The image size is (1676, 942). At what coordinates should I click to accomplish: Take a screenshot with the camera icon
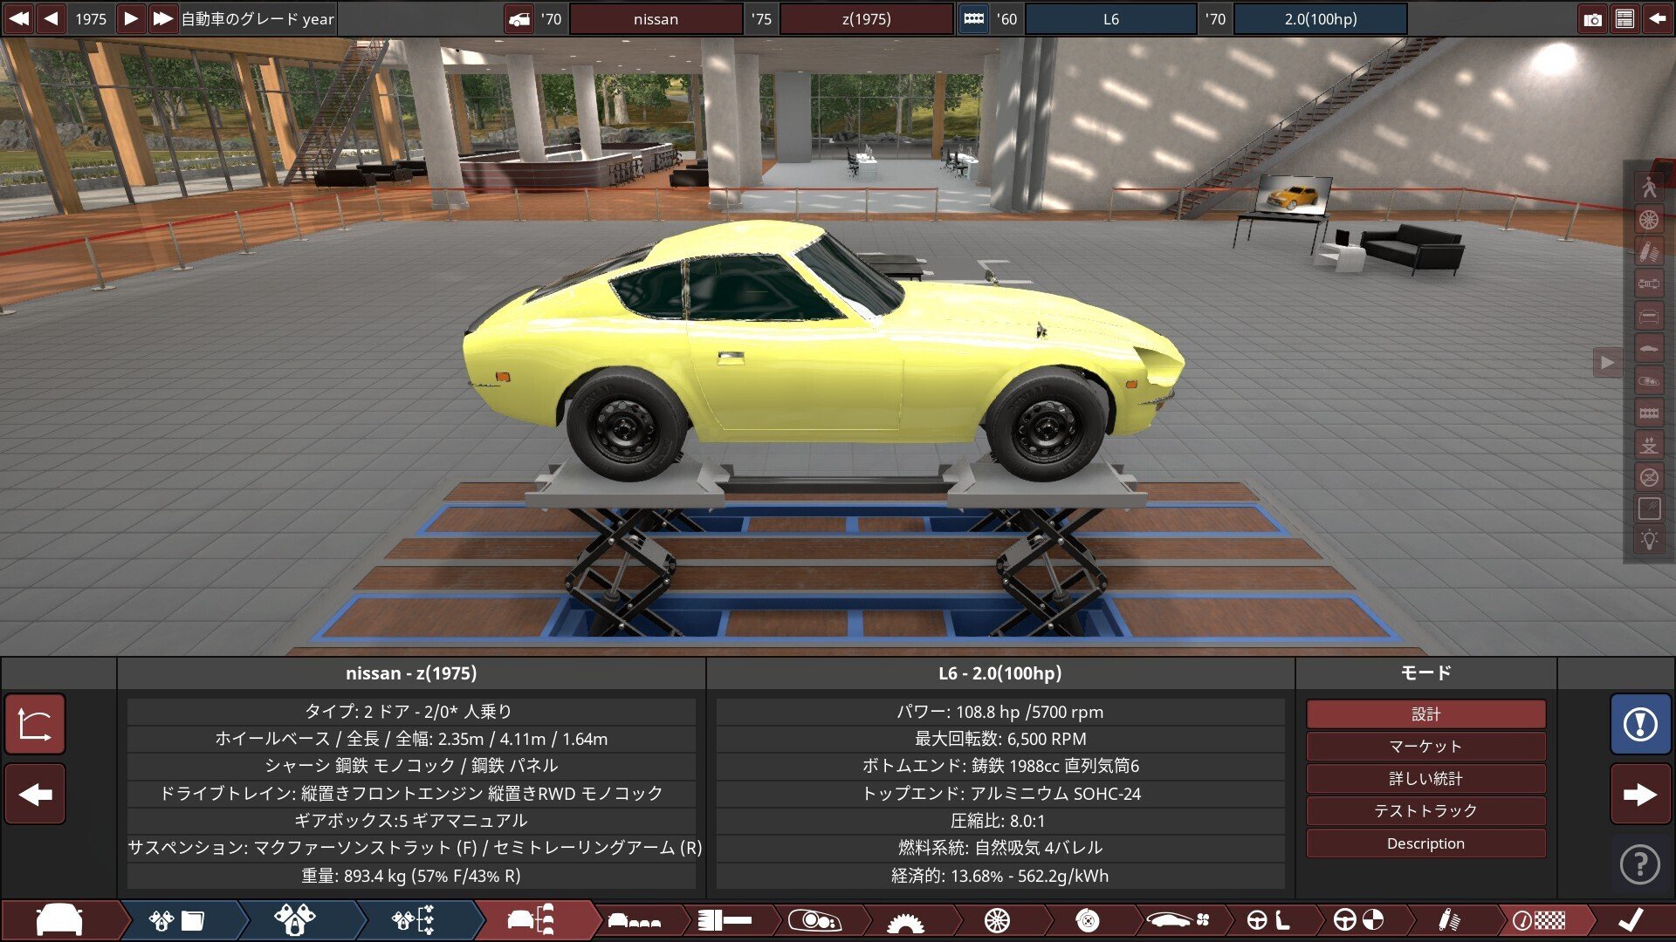tap(1593, 18)
